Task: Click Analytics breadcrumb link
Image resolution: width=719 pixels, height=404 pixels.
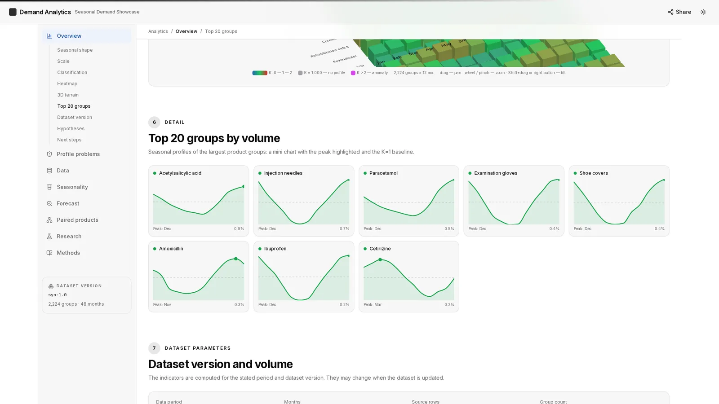Action: coord(158,31)
